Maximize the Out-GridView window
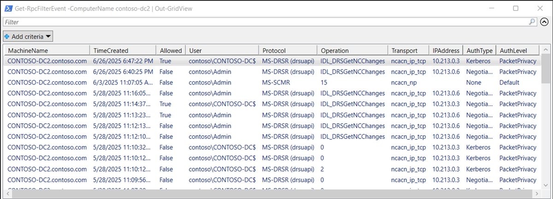The width and height of the screenshot is (553, 199). (x=516, y=8)
